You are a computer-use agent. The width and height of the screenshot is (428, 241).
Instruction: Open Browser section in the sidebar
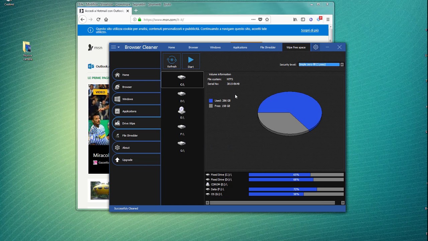[136, 87]
